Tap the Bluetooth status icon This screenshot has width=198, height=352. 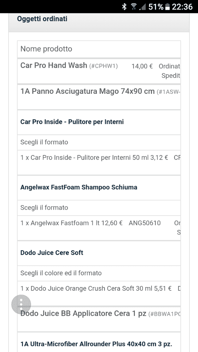click(x=124, y=7)
